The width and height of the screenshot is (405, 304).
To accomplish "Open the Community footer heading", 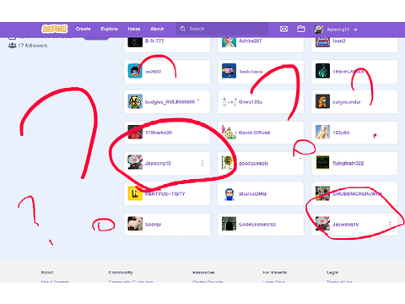I will pos(121,272).
